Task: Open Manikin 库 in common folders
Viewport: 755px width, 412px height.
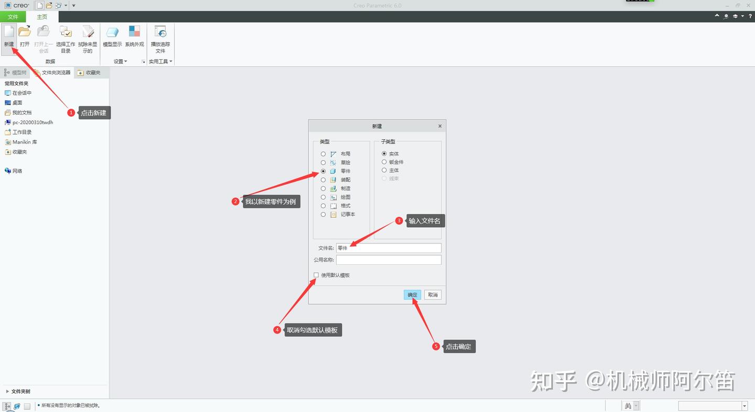Action: (x=21, y=142)
